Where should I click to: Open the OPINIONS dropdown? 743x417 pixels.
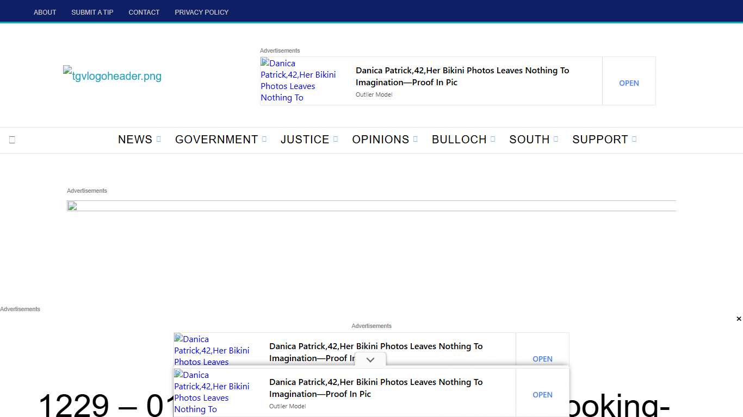coord(416,139)
